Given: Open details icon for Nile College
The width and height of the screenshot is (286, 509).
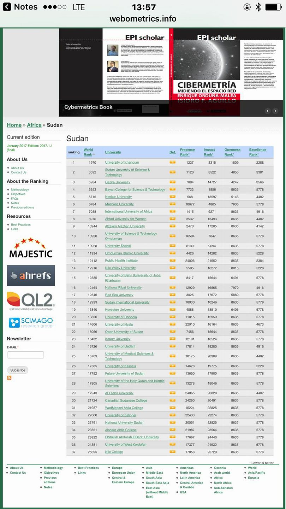Looking at the screenshot, I should pyautogui.click(x=172, y=452).
